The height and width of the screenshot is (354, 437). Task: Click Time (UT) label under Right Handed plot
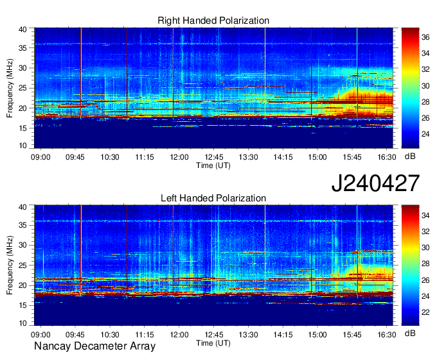tap(213, 165)
